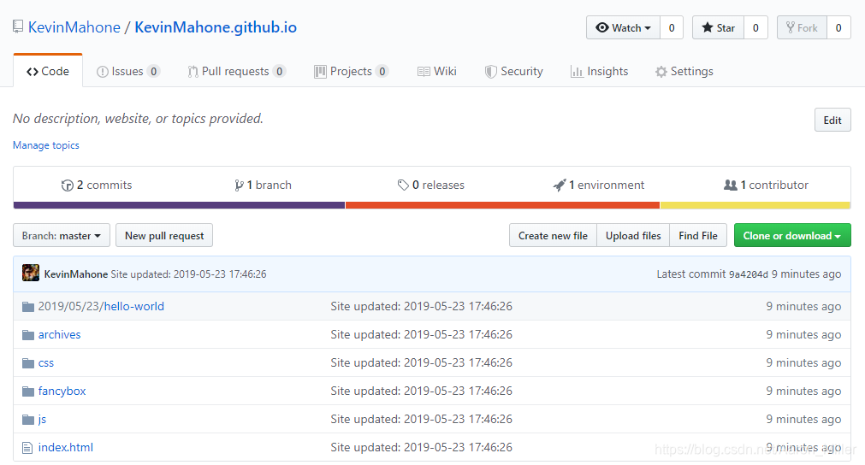Image resolution: width=865 pixels, height=465 pixels.
Task: Open the commit message in the css row
Action: [422, 362]
